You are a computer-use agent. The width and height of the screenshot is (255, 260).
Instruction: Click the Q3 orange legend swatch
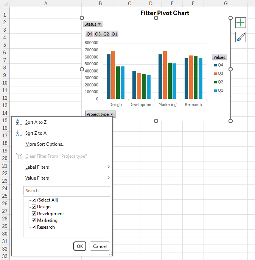click(x=215, y=74)
